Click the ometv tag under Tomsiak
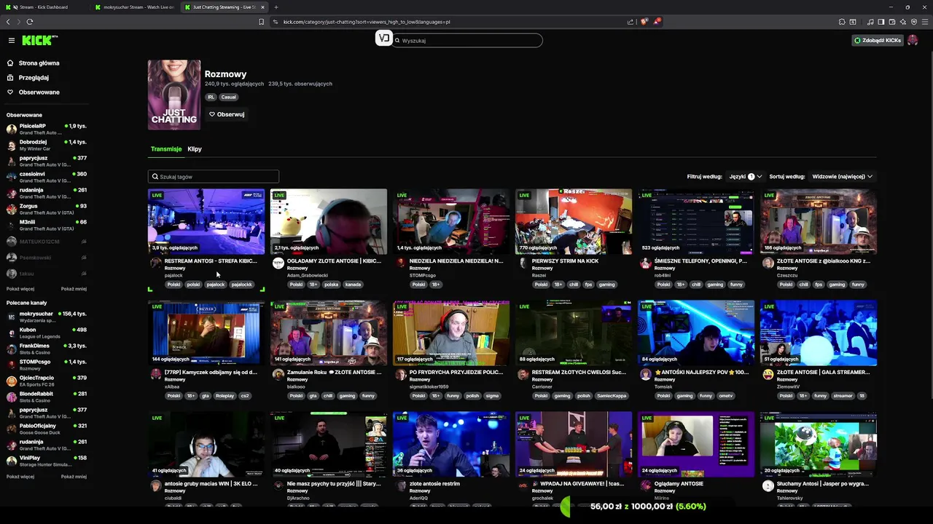Image resolution: width=933 pixels, height=524 pixels. click(725, 396)
